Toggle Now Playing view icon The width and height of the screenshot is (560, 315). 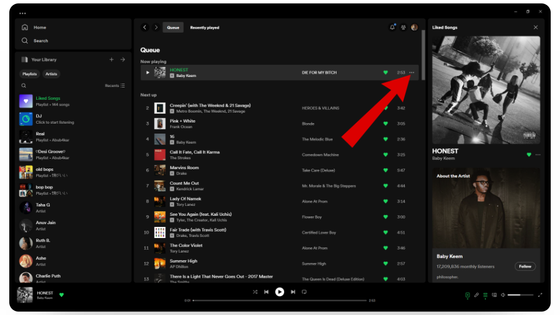[467, 295]
